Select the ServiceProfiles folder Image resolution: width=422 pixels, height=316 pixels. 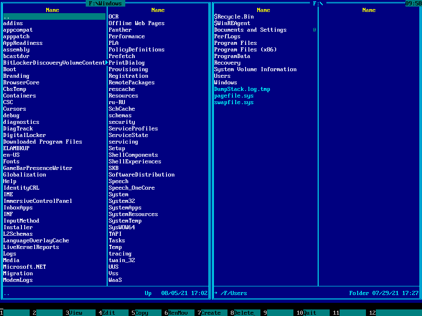point(133,129)
